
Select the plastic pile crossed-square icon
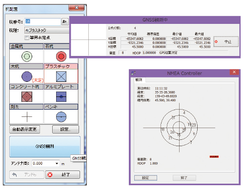tap(61, 76)
